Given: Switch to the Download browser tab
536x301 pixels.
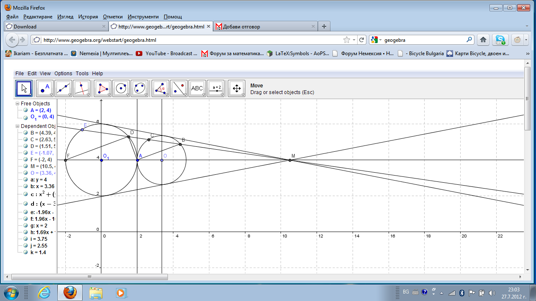Looking at the screenshot, I should tap(25, 27).
